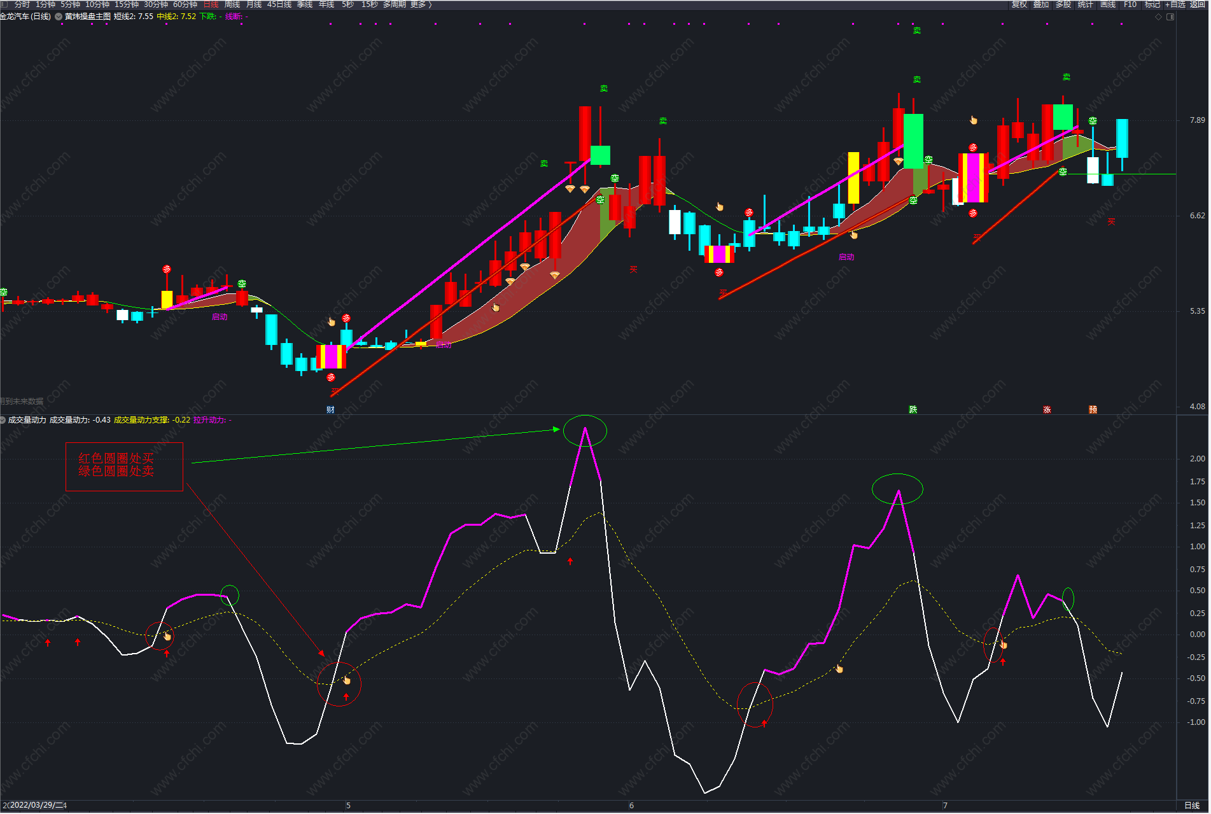Switch to the 月线 monthly period
This screenshot has height=814, width=1211.
click(254, 4)
